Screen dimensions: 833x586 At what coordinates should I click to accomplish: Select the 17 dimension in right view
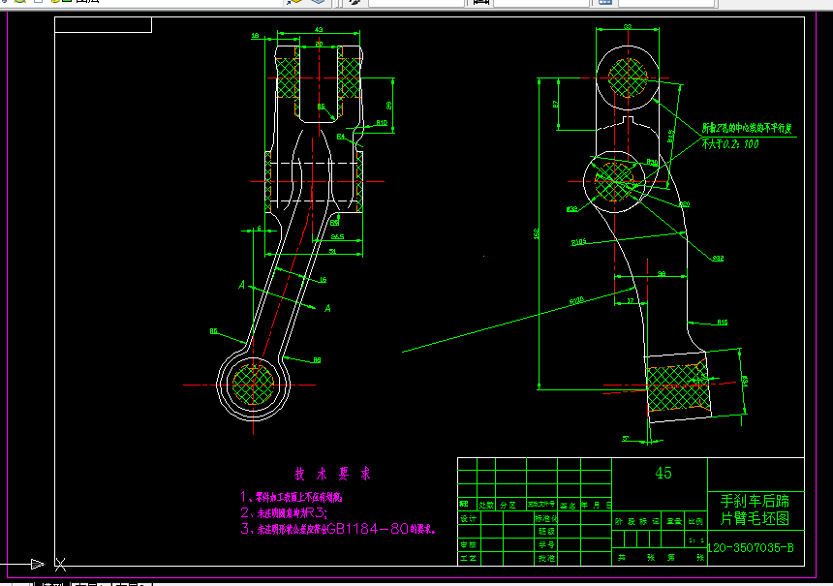coord(630,300)
